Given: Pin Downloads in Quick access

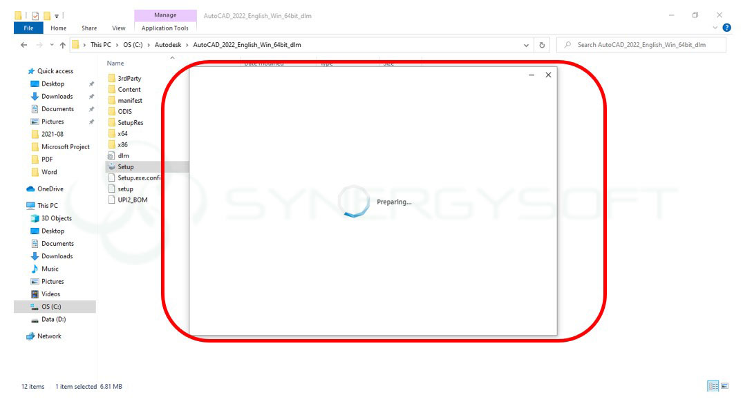Looking at the screenshot, I should (91, 96).
